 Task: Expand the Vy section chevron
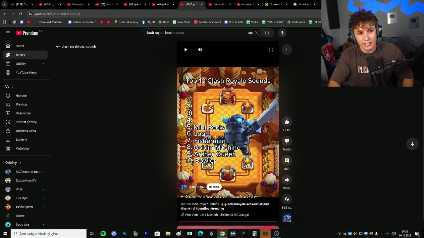(13, 87)
